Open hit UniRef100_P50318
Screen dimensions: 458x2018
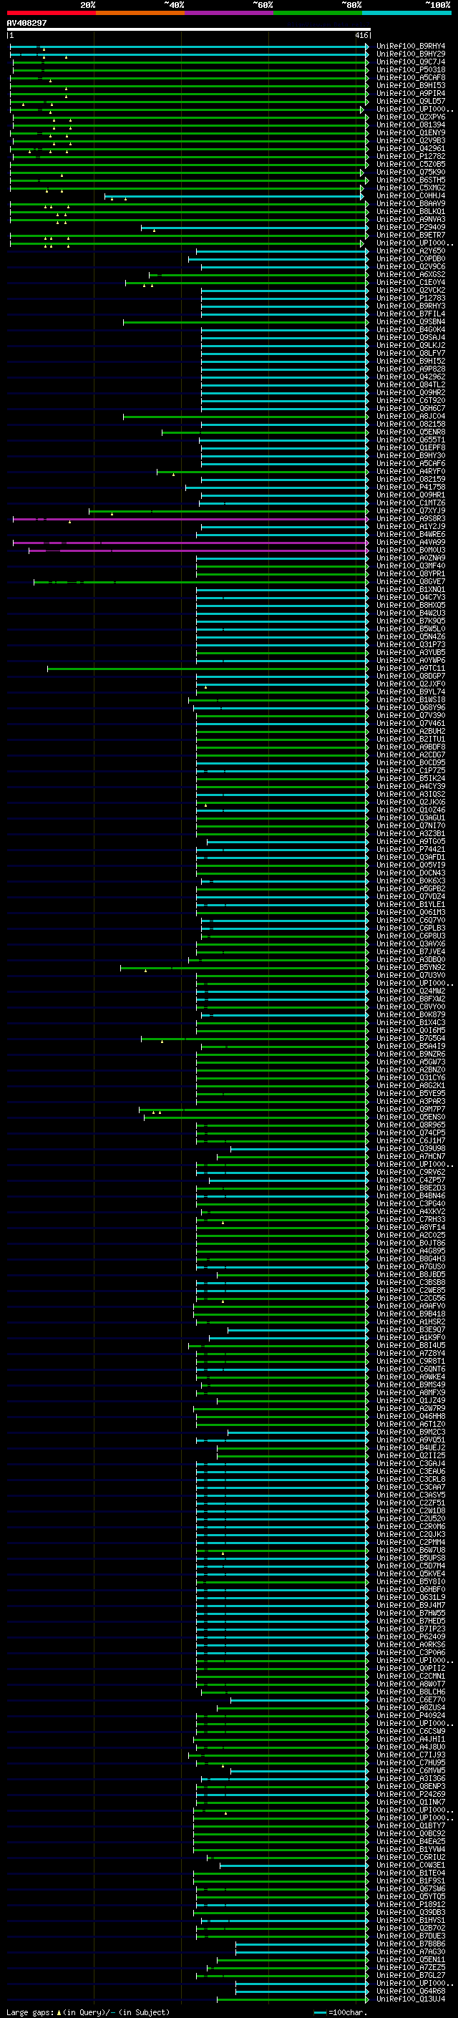tap(411, 69)
